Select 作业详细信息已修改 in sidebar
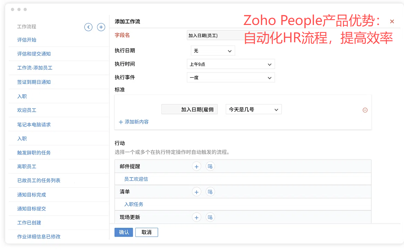The width and height of the screenshot is (404, 250). [x=39, y=236]
